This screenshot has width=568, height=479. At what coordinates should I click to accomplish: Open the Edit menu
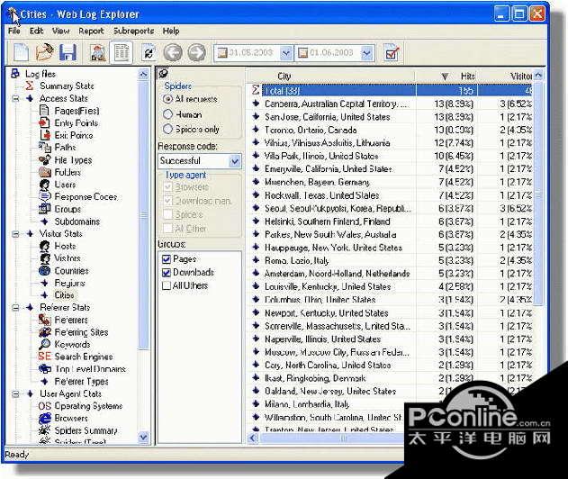click(x=36, y=31)
